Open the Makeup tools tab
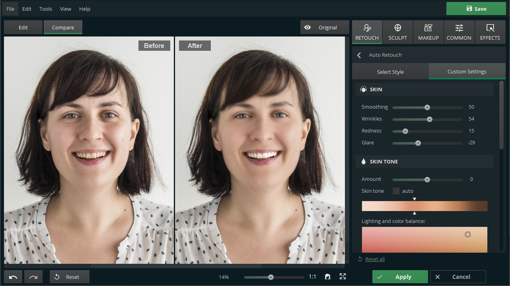The width and height of the screenshot is (510, 286). [x=428, y=32]
